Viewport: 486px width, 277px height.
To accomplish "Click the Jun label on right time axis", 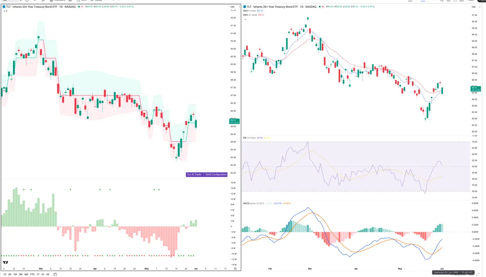I will click(443, 268).
